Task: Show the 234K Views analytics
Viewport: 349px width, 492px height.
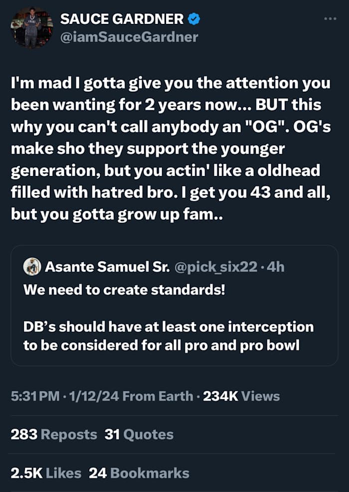Action: (x=241, y=396)
